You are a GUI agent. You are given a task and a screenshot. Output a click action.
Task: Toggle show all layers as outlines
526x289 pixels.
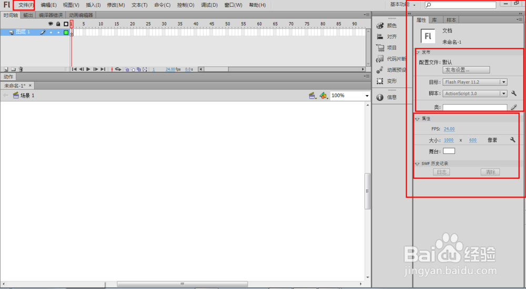tap(66, 24)
